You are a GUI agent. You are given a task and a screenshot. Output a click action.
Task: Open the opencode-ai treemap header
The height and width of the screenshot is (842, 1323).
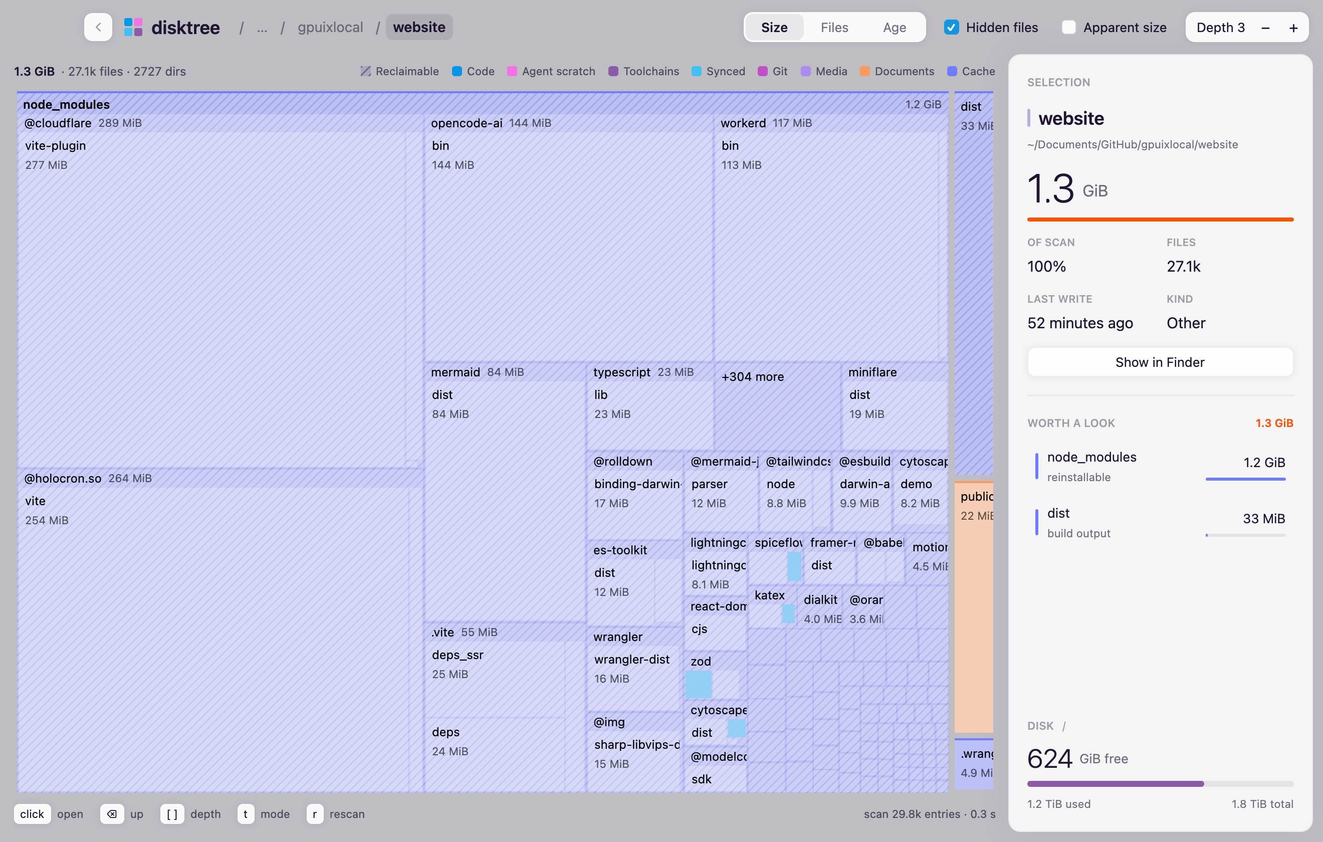pos(568,123)
